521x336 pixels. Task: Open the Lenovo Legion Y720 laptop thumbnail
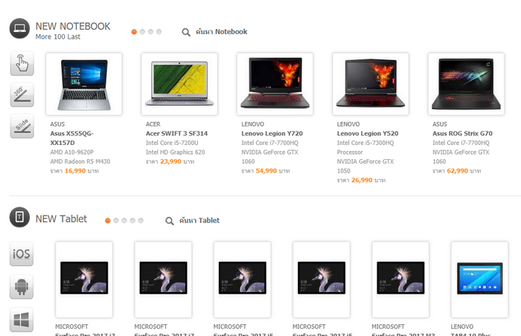click(275, 84)
